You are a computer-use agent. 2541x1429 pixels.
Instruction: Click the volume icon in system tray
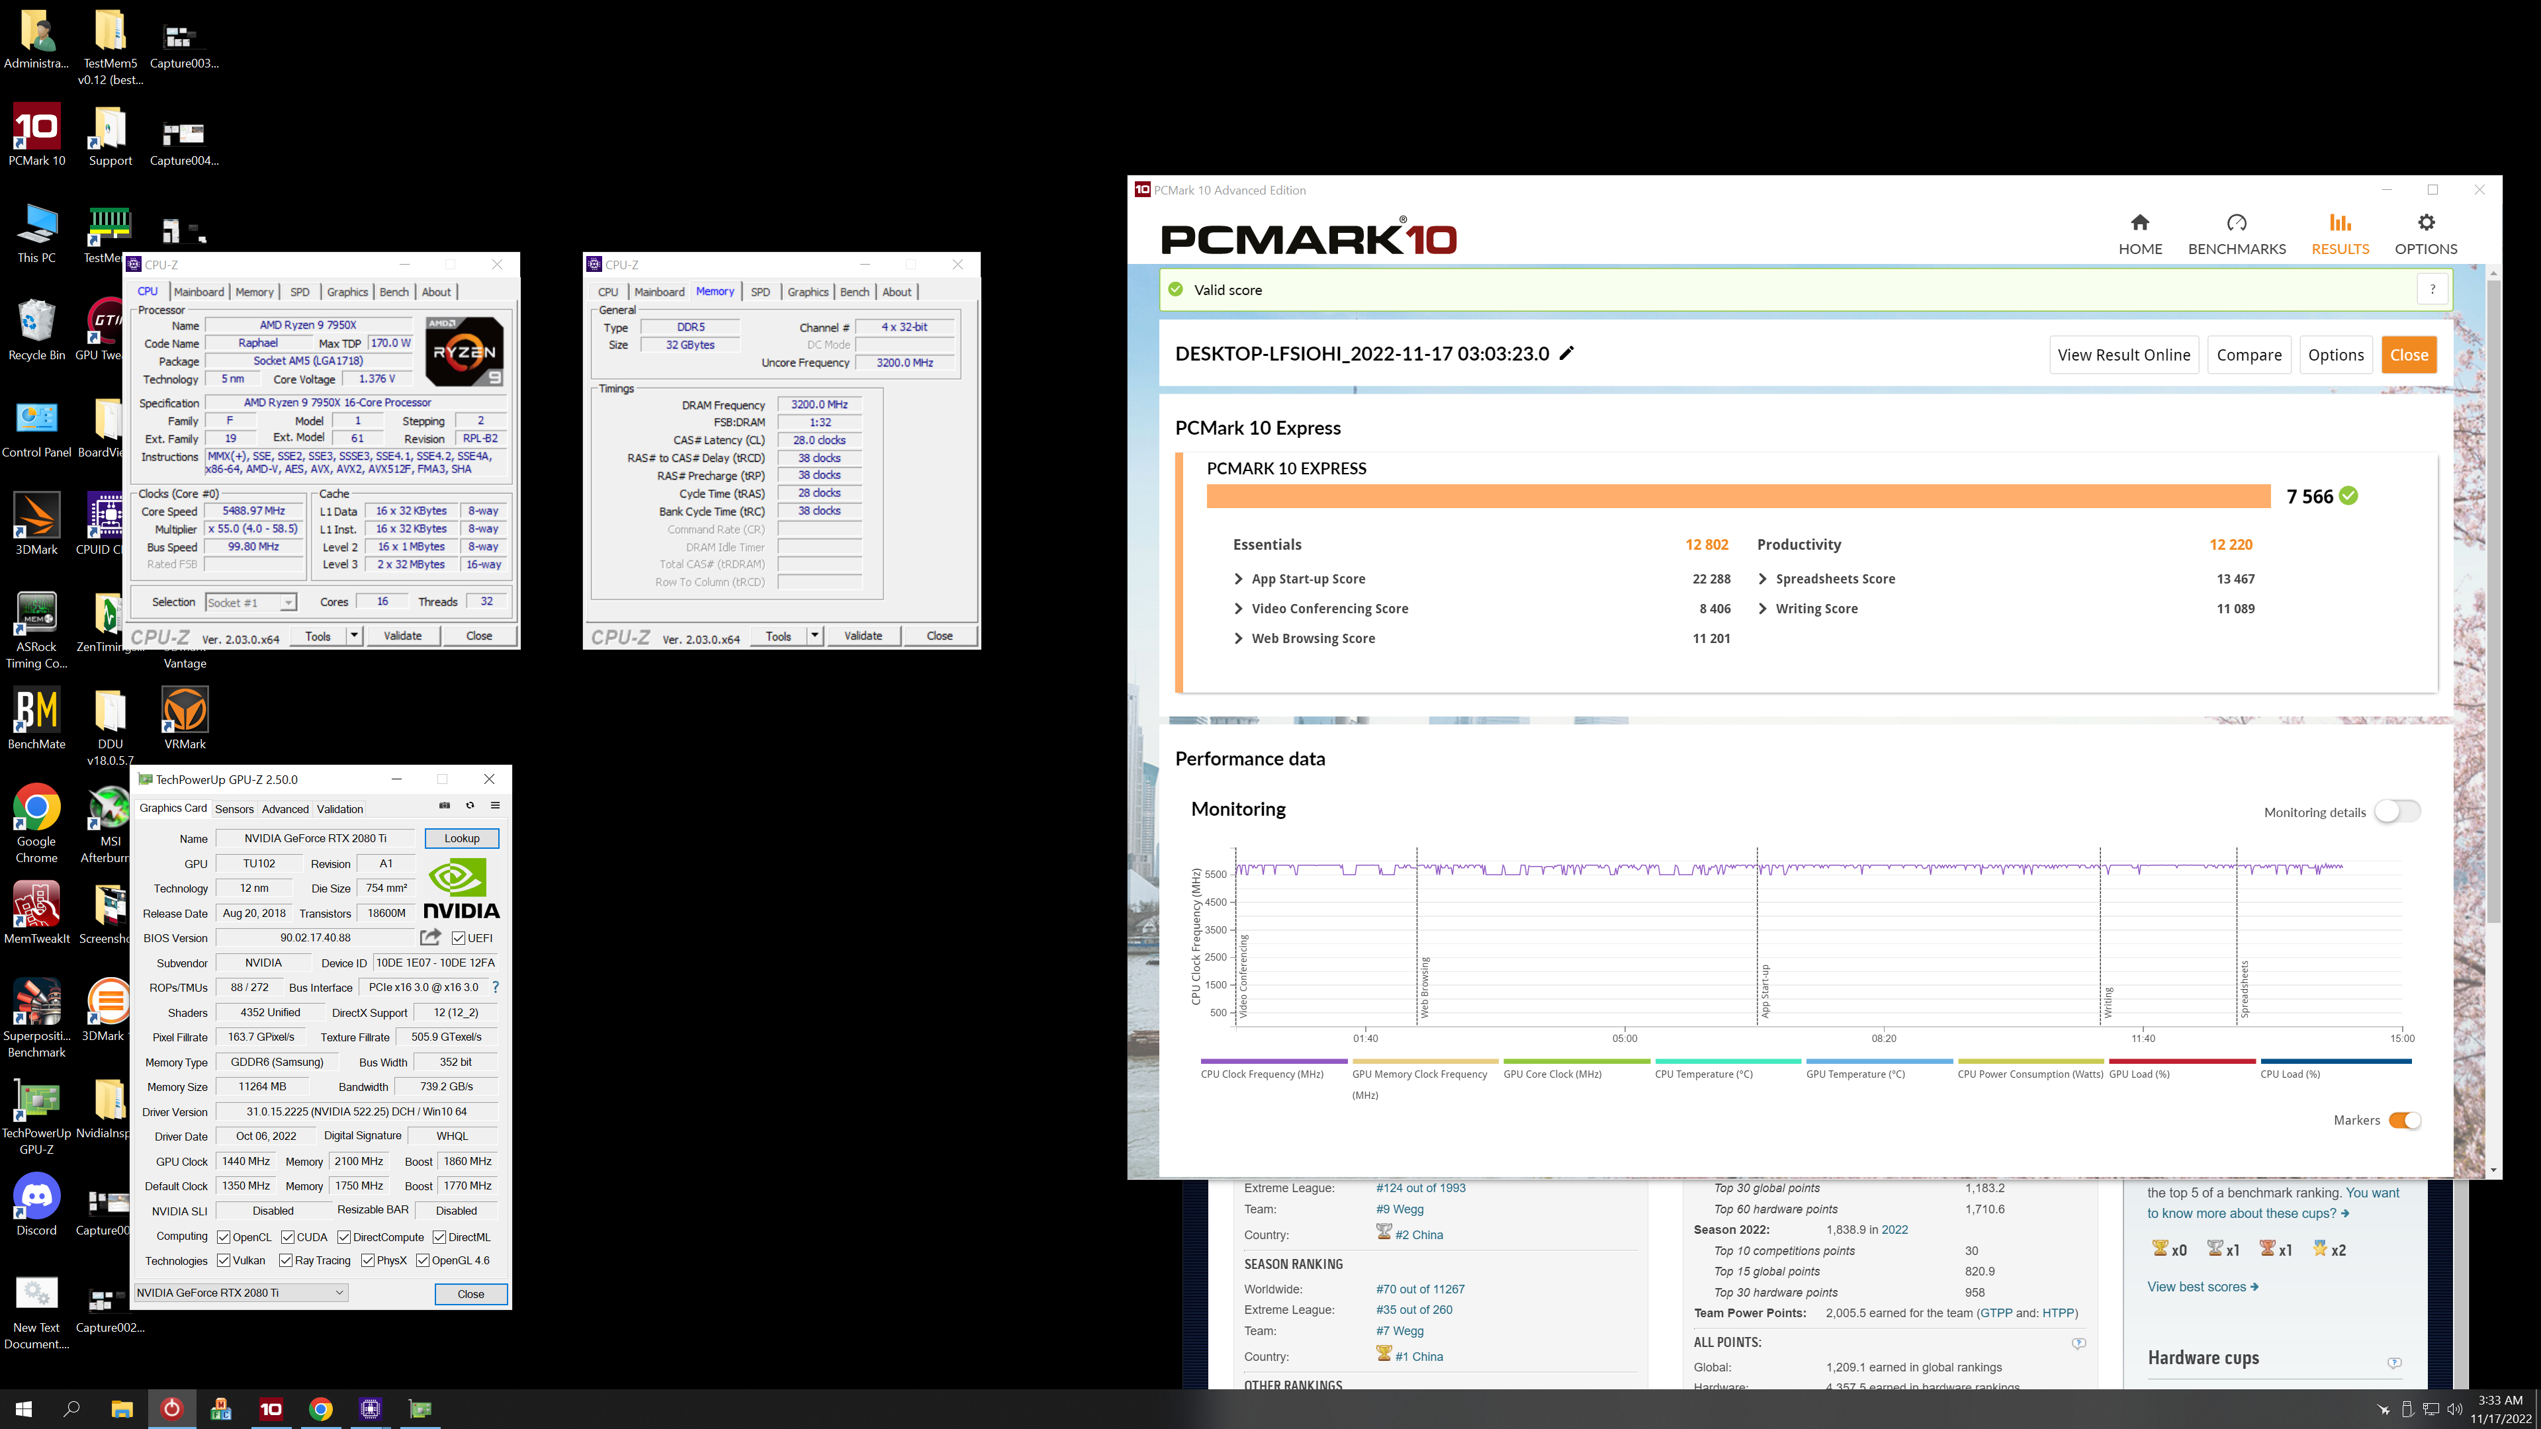(x=2455, y=1409)
